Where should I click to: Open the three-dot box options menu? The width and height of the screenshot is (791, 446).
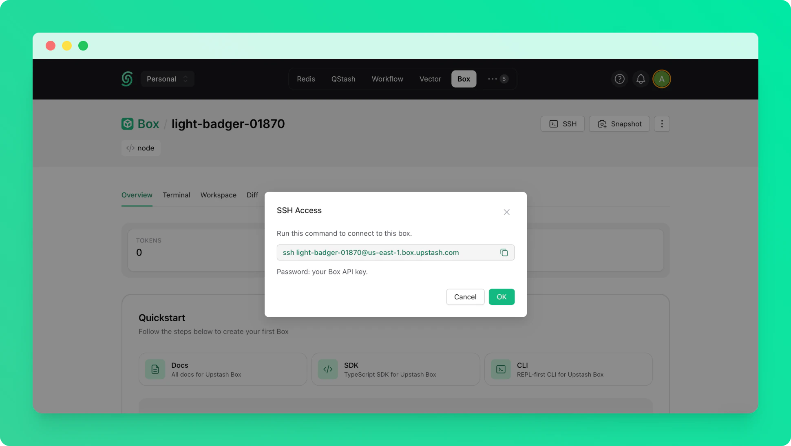pos(662,124)
